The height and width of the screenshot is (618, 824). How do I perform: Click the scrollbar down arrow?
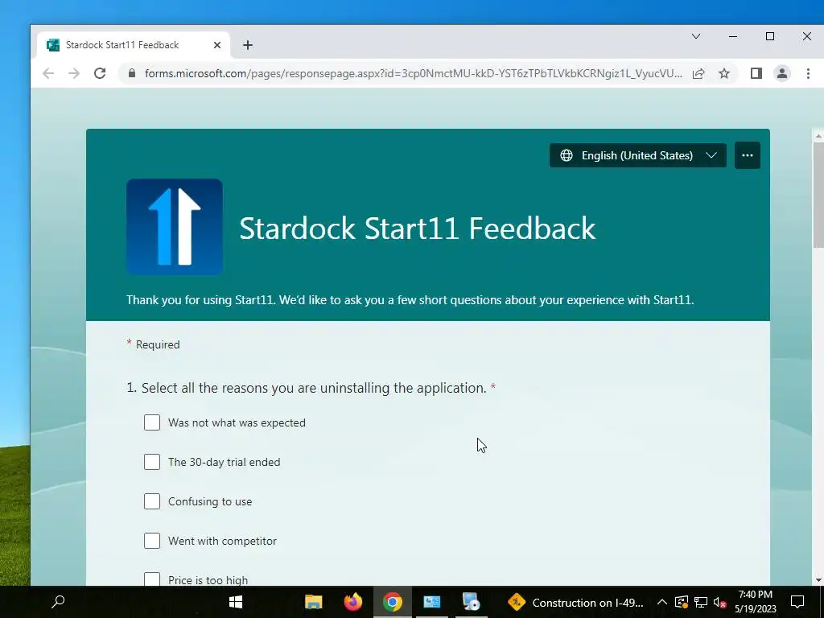pos(818,580)
